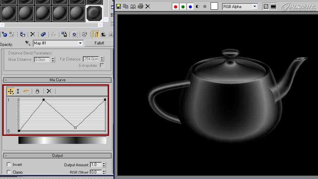
Task: Enable the Extrapolate checkbox
Action: coord(102,65)
